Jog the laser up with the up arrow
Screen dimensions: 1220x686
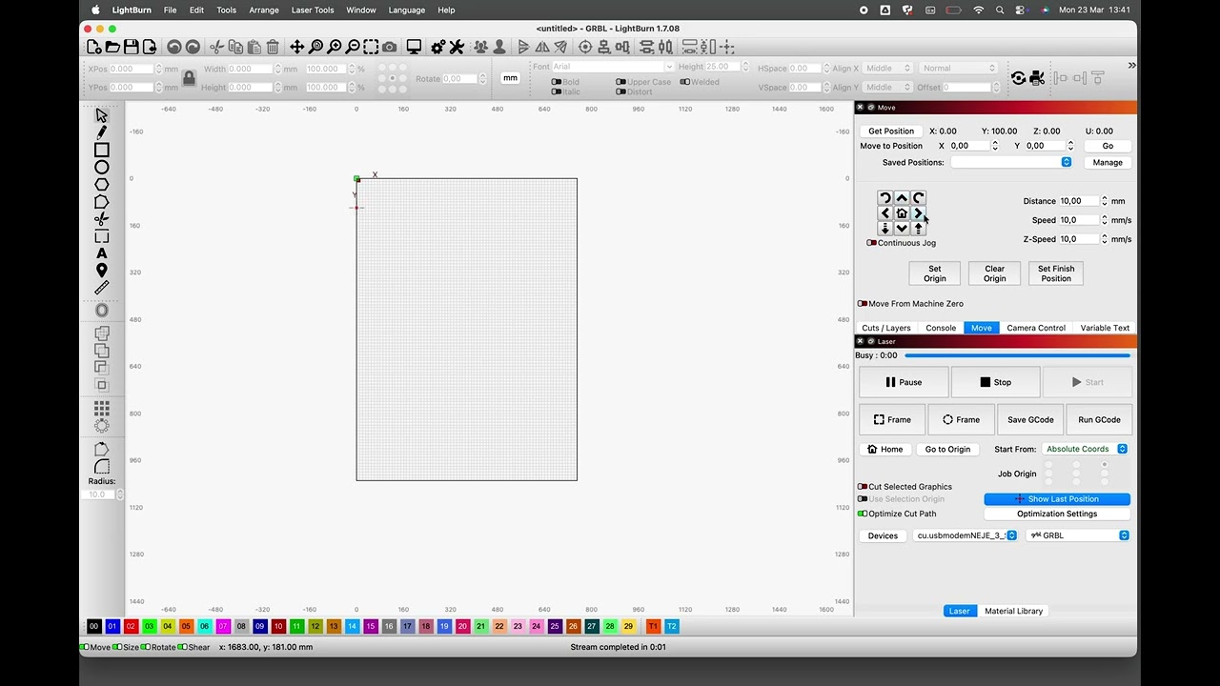pyautogui.click(x=902, y=198)
